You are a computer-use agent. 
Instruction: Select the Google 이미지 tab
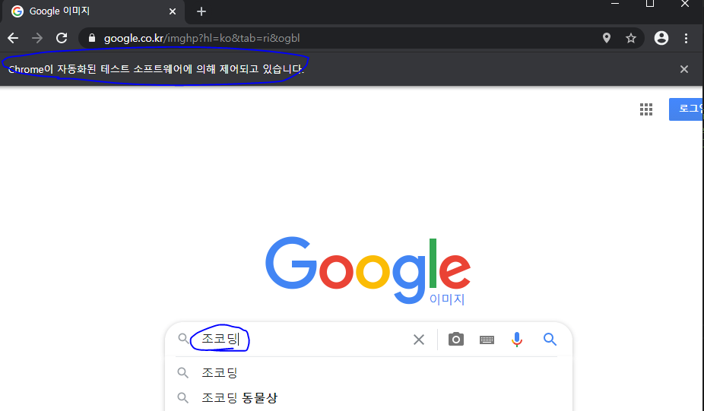click(94, 11)
